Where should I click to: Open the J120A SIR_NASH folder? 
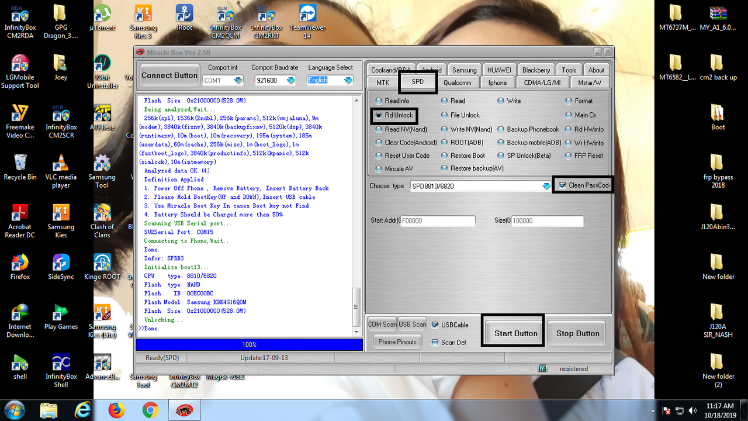[717, 321]
